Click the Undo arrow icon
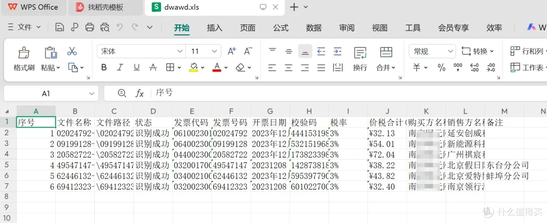 coord(120,27)
